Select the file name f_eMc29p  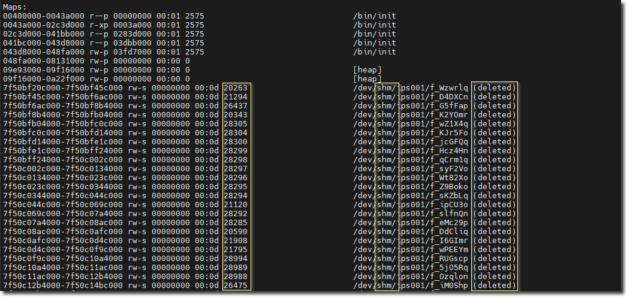449,223
